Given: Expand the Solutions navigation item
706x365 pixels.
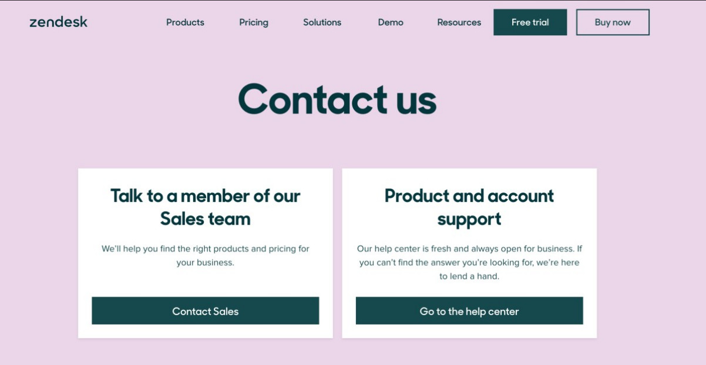Looking at the screenshot, I should coord(322,22).
